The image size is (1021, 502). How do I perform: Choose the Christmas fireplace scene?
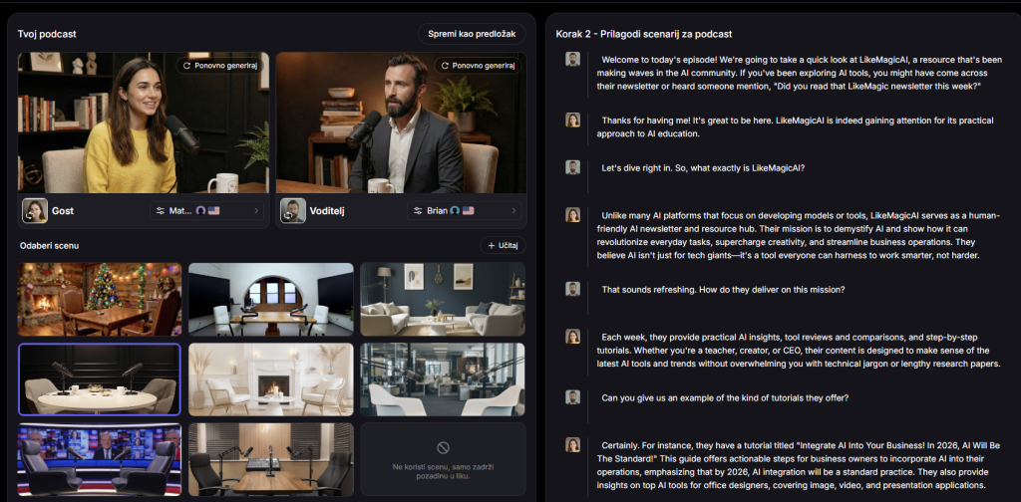pyautogui.click(x=100, y=299)
